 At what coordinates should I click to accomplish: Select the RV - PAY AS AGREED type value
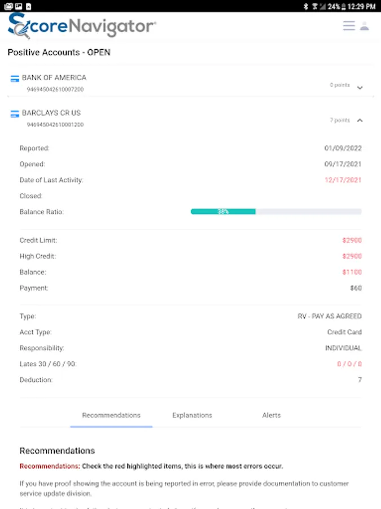pos(330,316)
